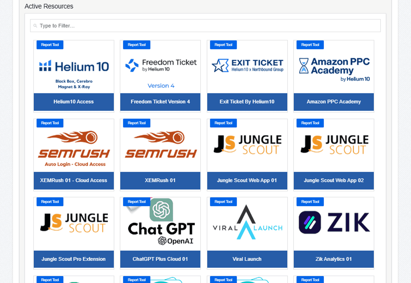
Task: Click the Helium10 Access button
Action: click(x=74, y=102)
